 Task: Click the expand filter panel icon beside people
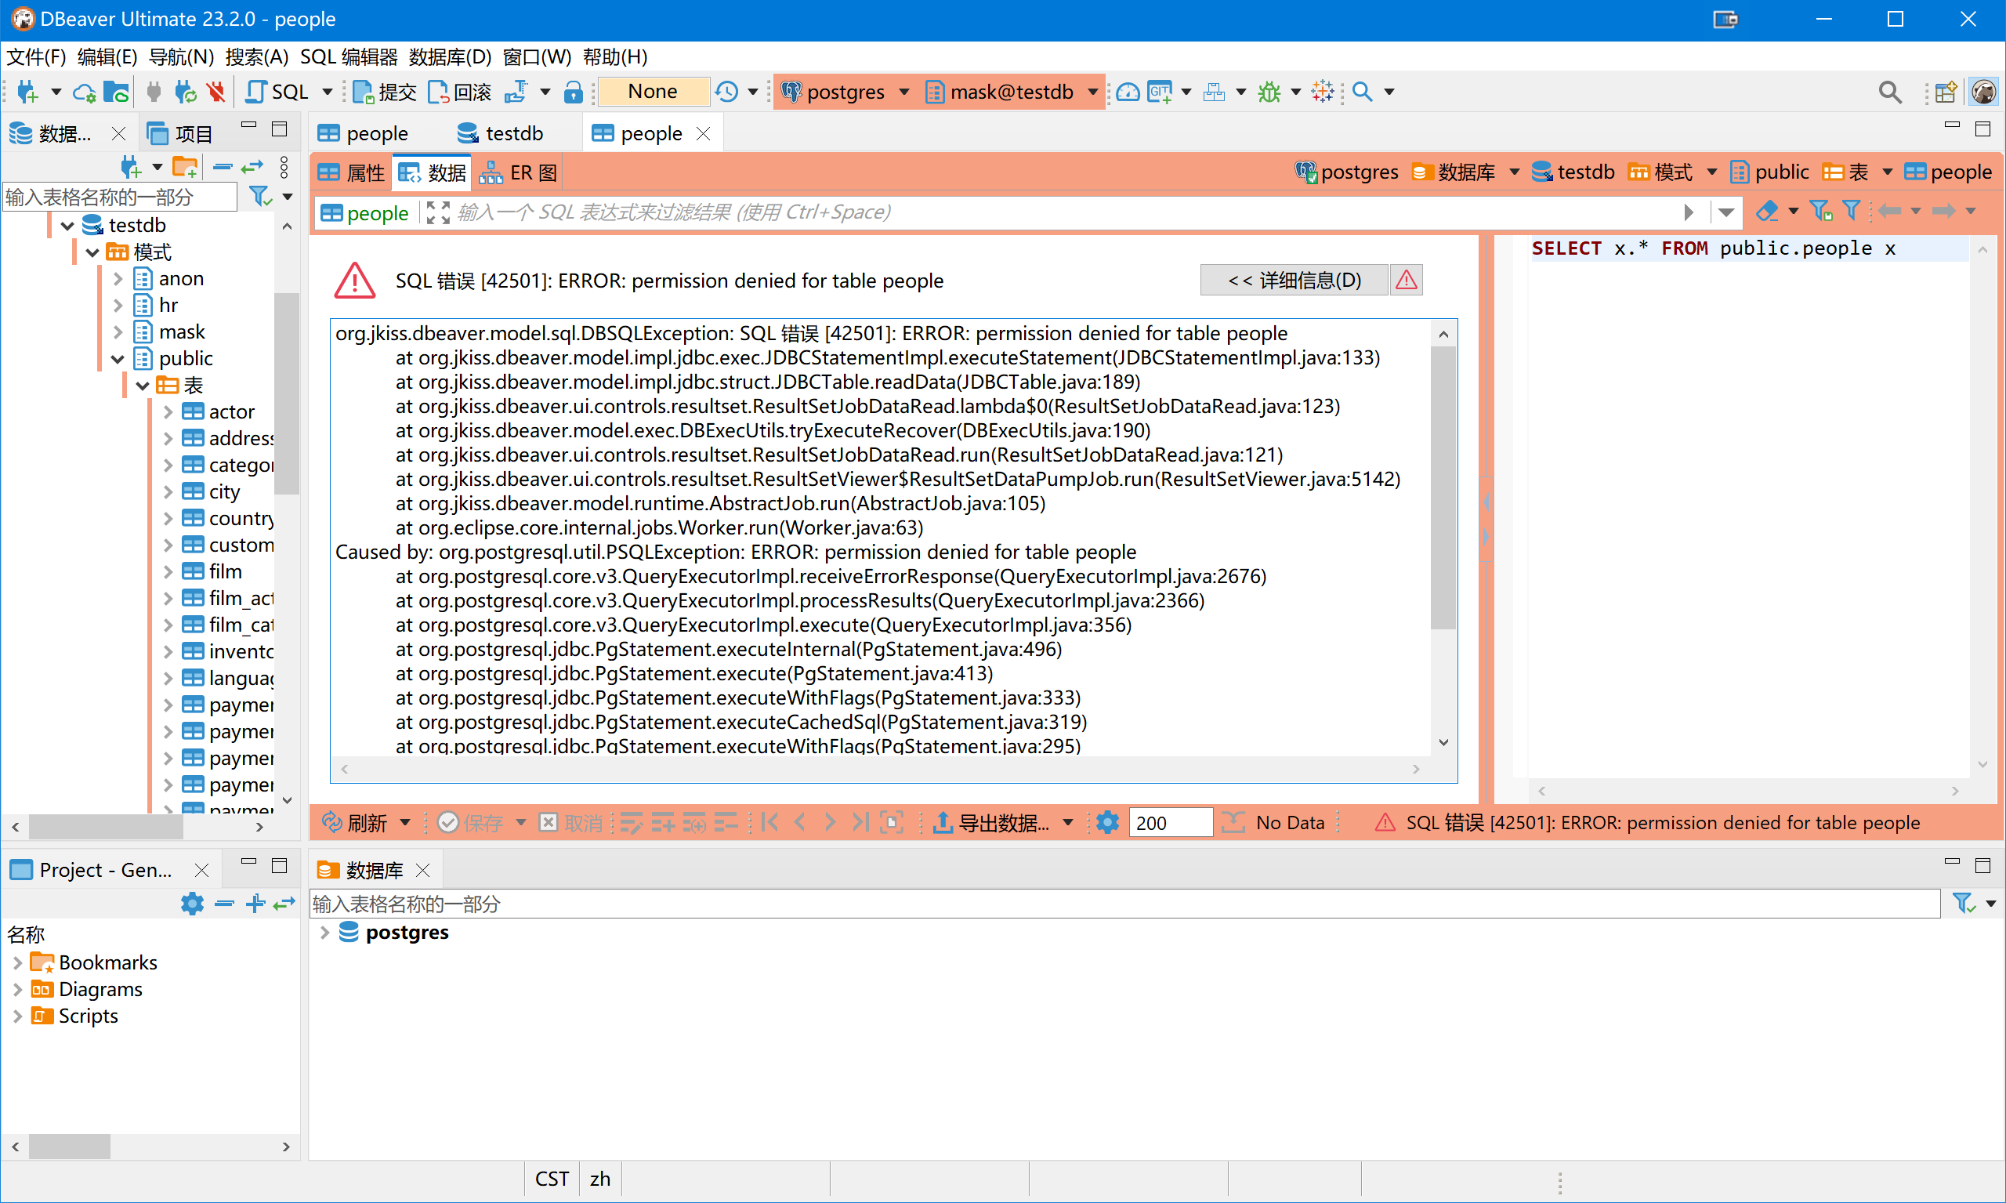[438, 212]
